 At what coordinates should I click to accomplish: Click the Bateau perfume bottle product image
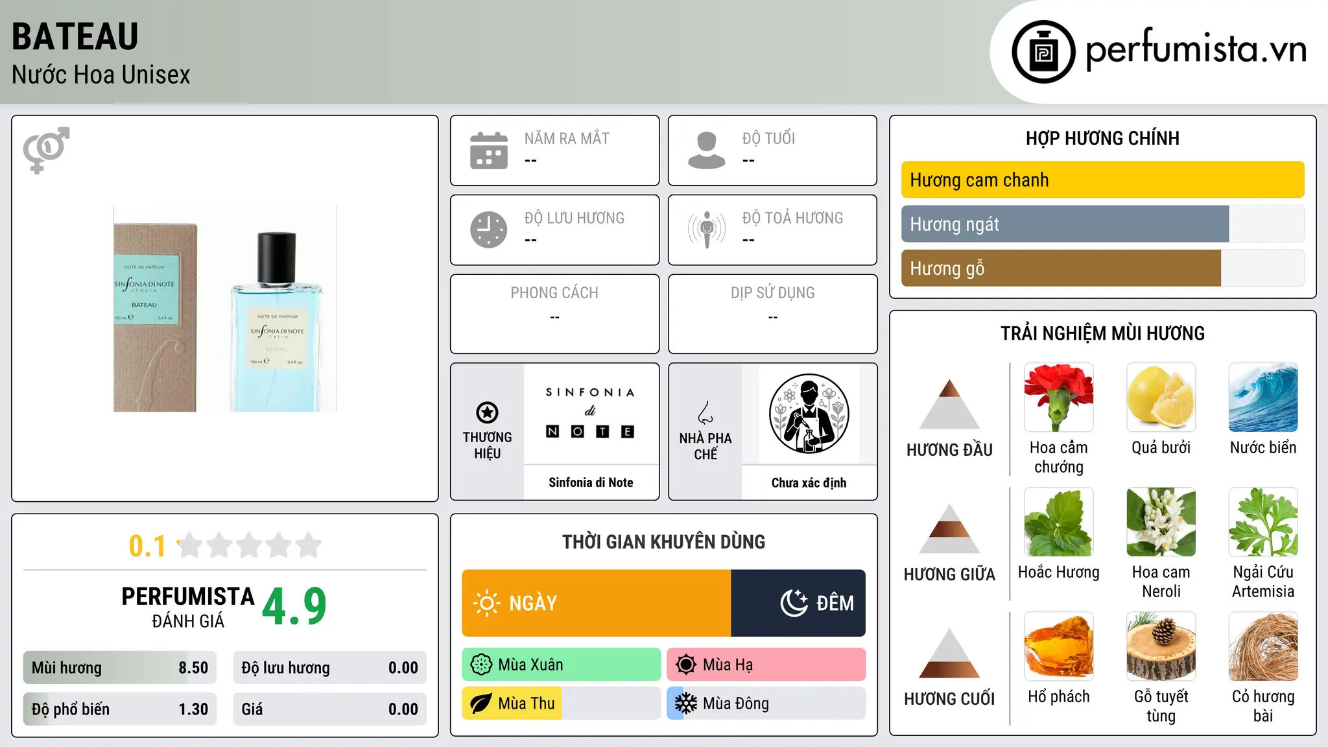[225, 309]
